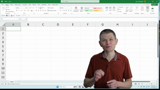This screenshot has width=160, height=90.
Task: Click the Insert Function fx icon
Action: pos(26,19)
